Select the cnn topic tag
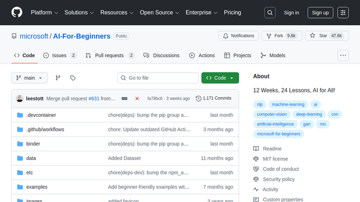 [335, 114]
